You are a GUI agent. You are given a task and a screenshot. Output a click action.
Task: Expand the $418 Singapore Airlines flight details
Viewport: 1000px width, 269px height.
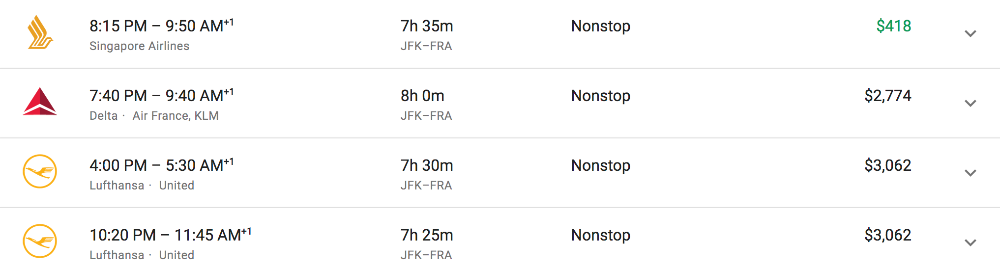970,33
